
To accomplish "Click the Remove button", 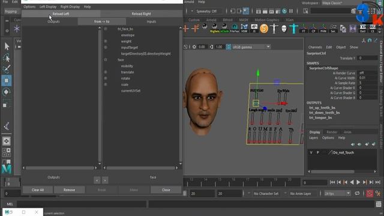I will click(70, 190).
